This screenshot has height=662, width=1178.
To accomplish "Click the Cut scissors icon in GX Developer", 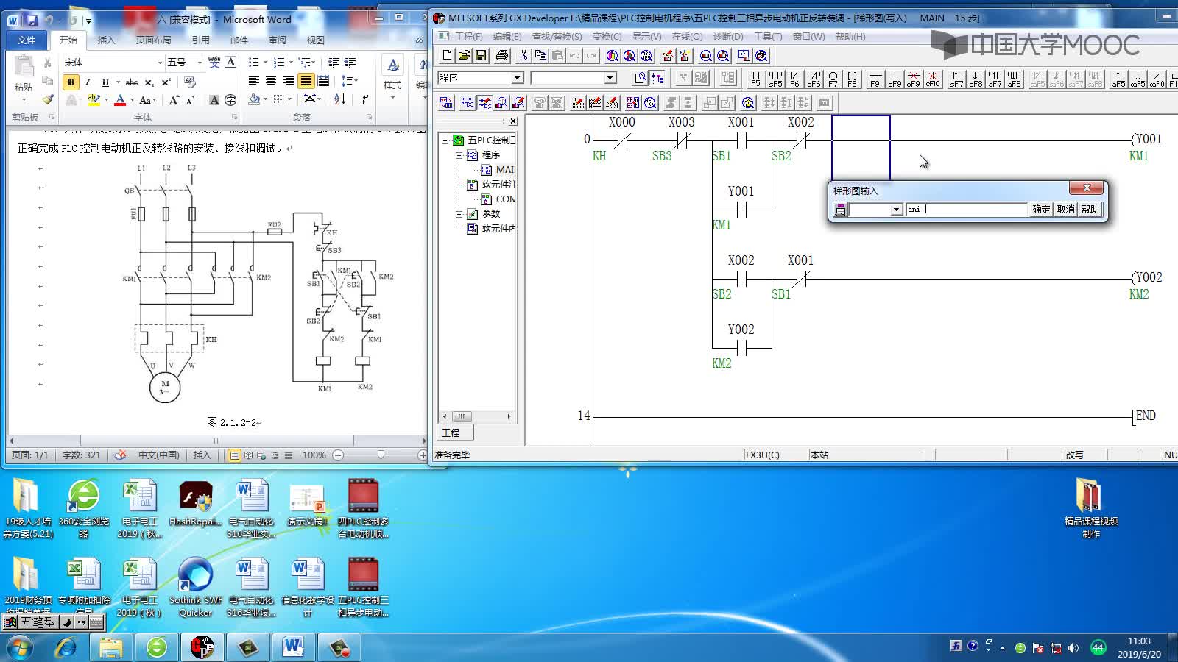I will coord(523,56).
